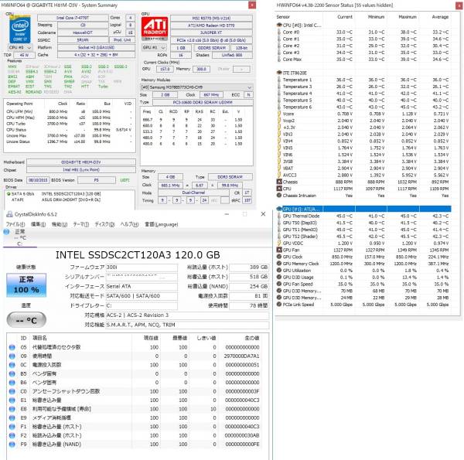Click the GPU Utilization sensor icon
464x460 pixels.
coord(278,271)
